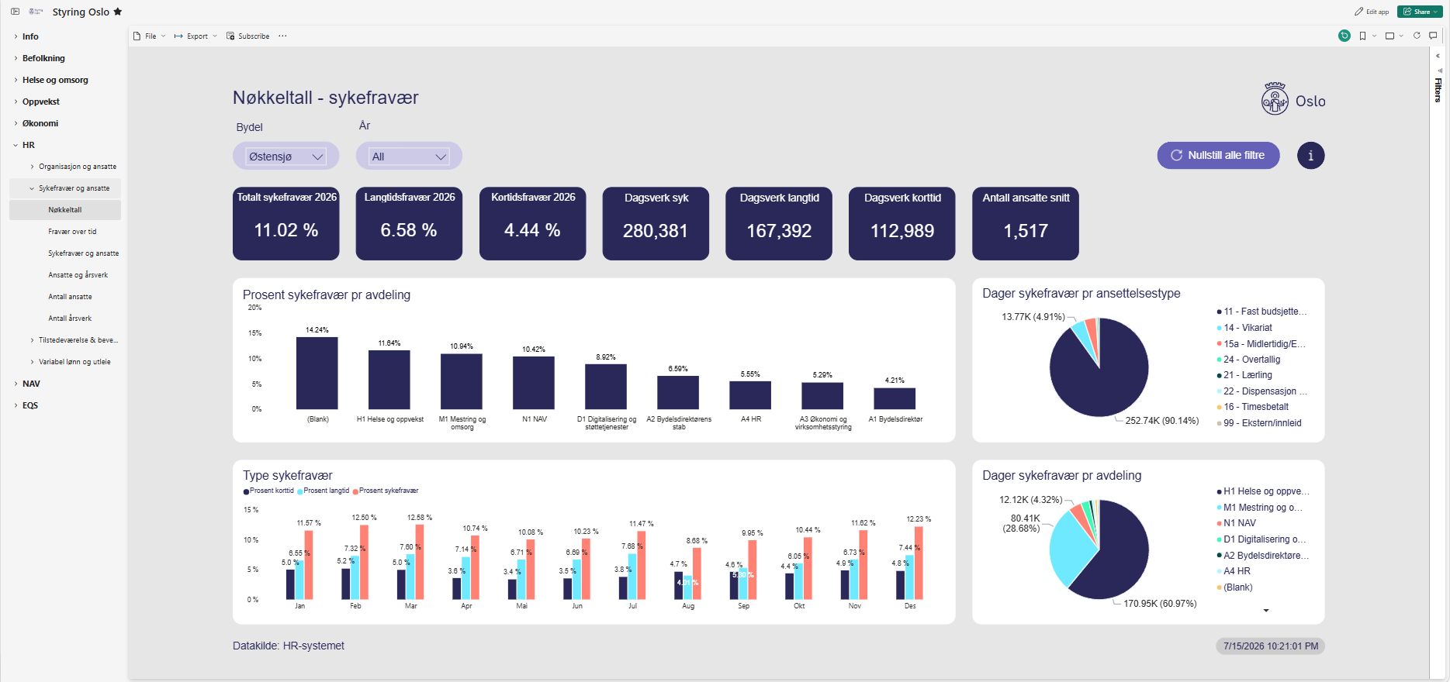Screen dimensions: 1450x682
Task: Click the N1 NAV bar in avdeling chart
Action: point(534,383)
